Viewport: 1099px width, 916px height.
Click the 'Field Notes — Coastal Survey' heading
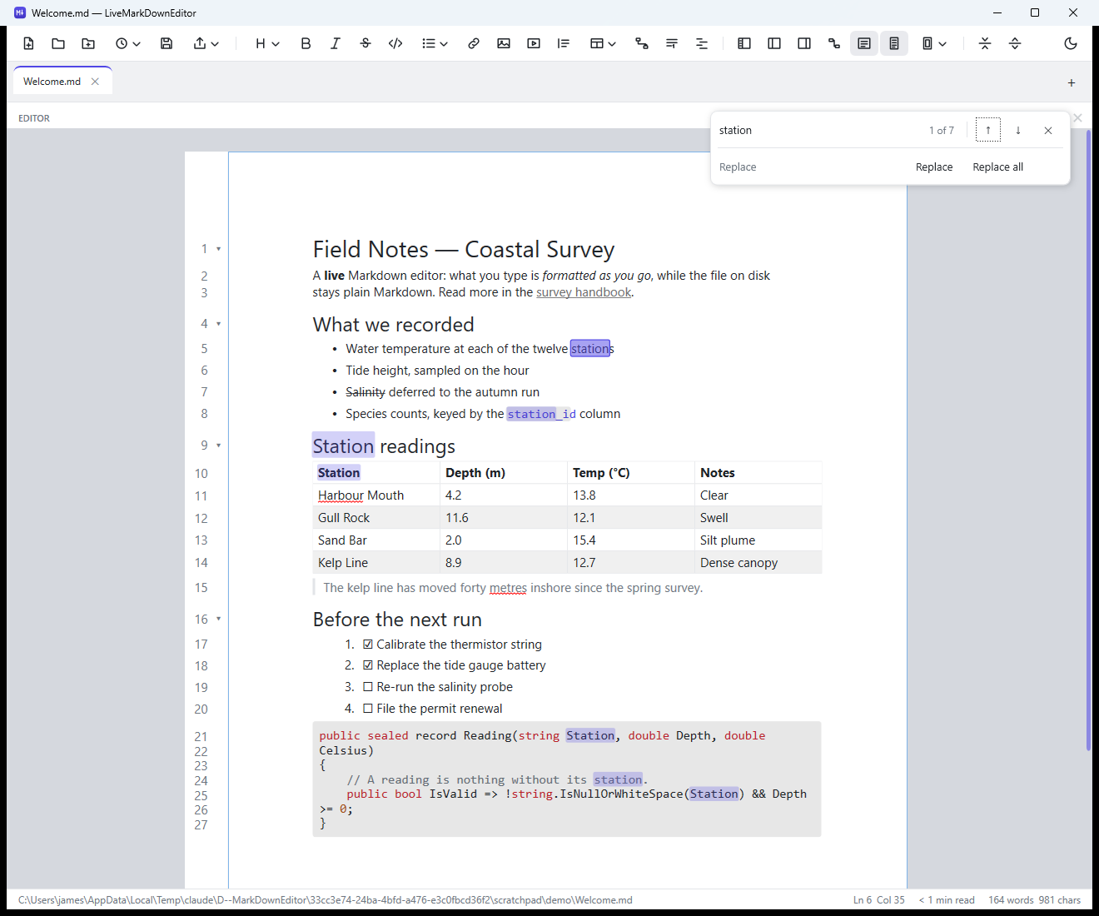click(464, 250)
